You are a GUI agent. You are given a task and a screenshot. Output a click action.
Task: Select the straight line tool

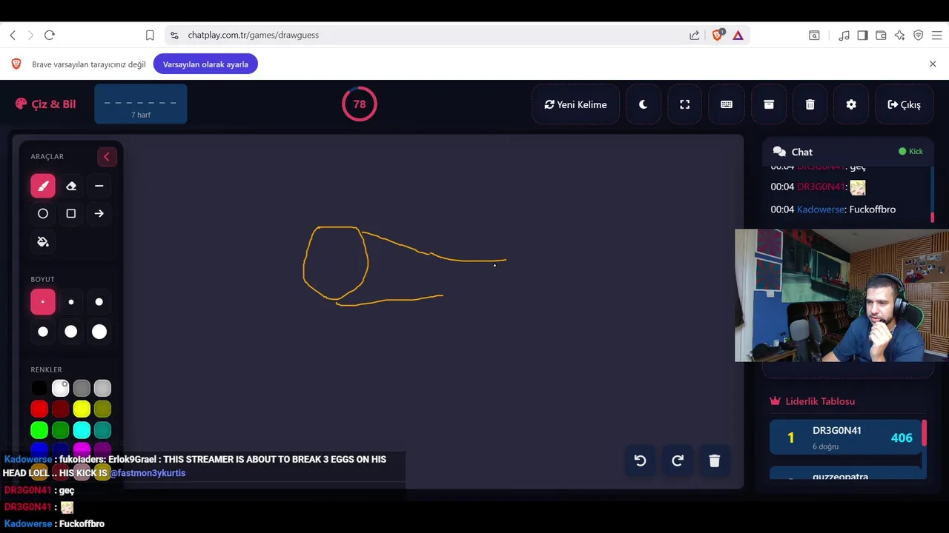[99, 186]
